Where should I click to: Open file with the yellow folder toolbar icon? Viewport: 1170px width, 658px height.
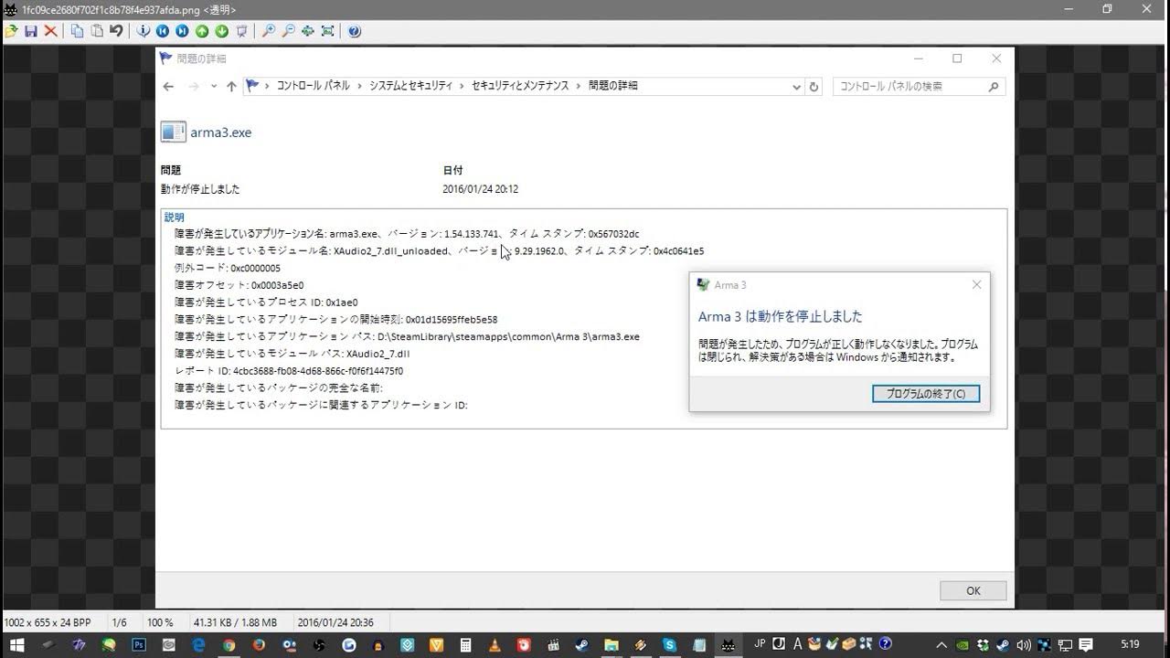(x=11, y=31)
